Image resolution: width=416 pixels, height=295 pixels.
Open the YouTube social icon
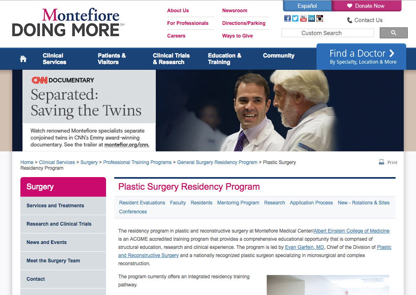(303, 18)
